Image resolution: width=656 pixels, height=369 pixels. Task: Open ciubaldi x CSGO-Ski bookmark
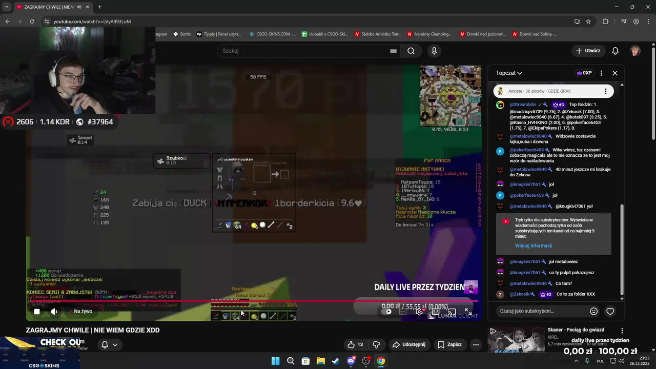click(325, 34)
